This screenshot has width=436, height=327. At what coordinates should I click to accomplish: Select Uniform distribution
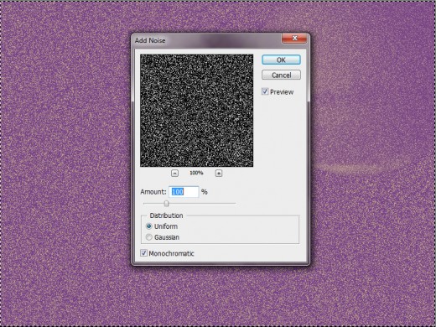(149, 226)
